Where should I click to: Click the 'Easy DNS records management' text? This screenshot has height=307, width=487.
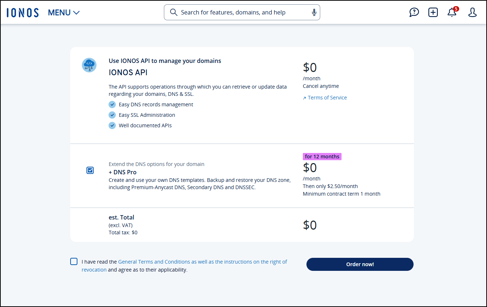(156, 105)
